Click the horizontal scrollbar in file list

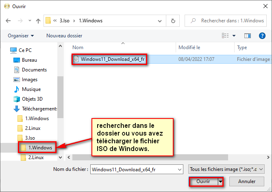coord(163,157)
